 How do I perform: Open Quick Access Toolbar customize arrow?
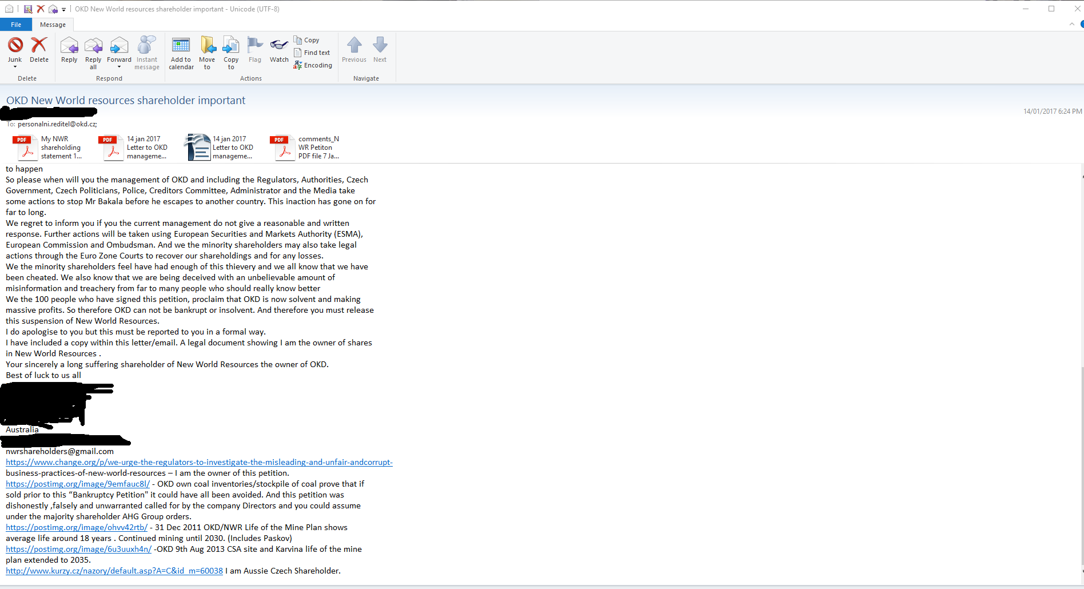(63, 9)
